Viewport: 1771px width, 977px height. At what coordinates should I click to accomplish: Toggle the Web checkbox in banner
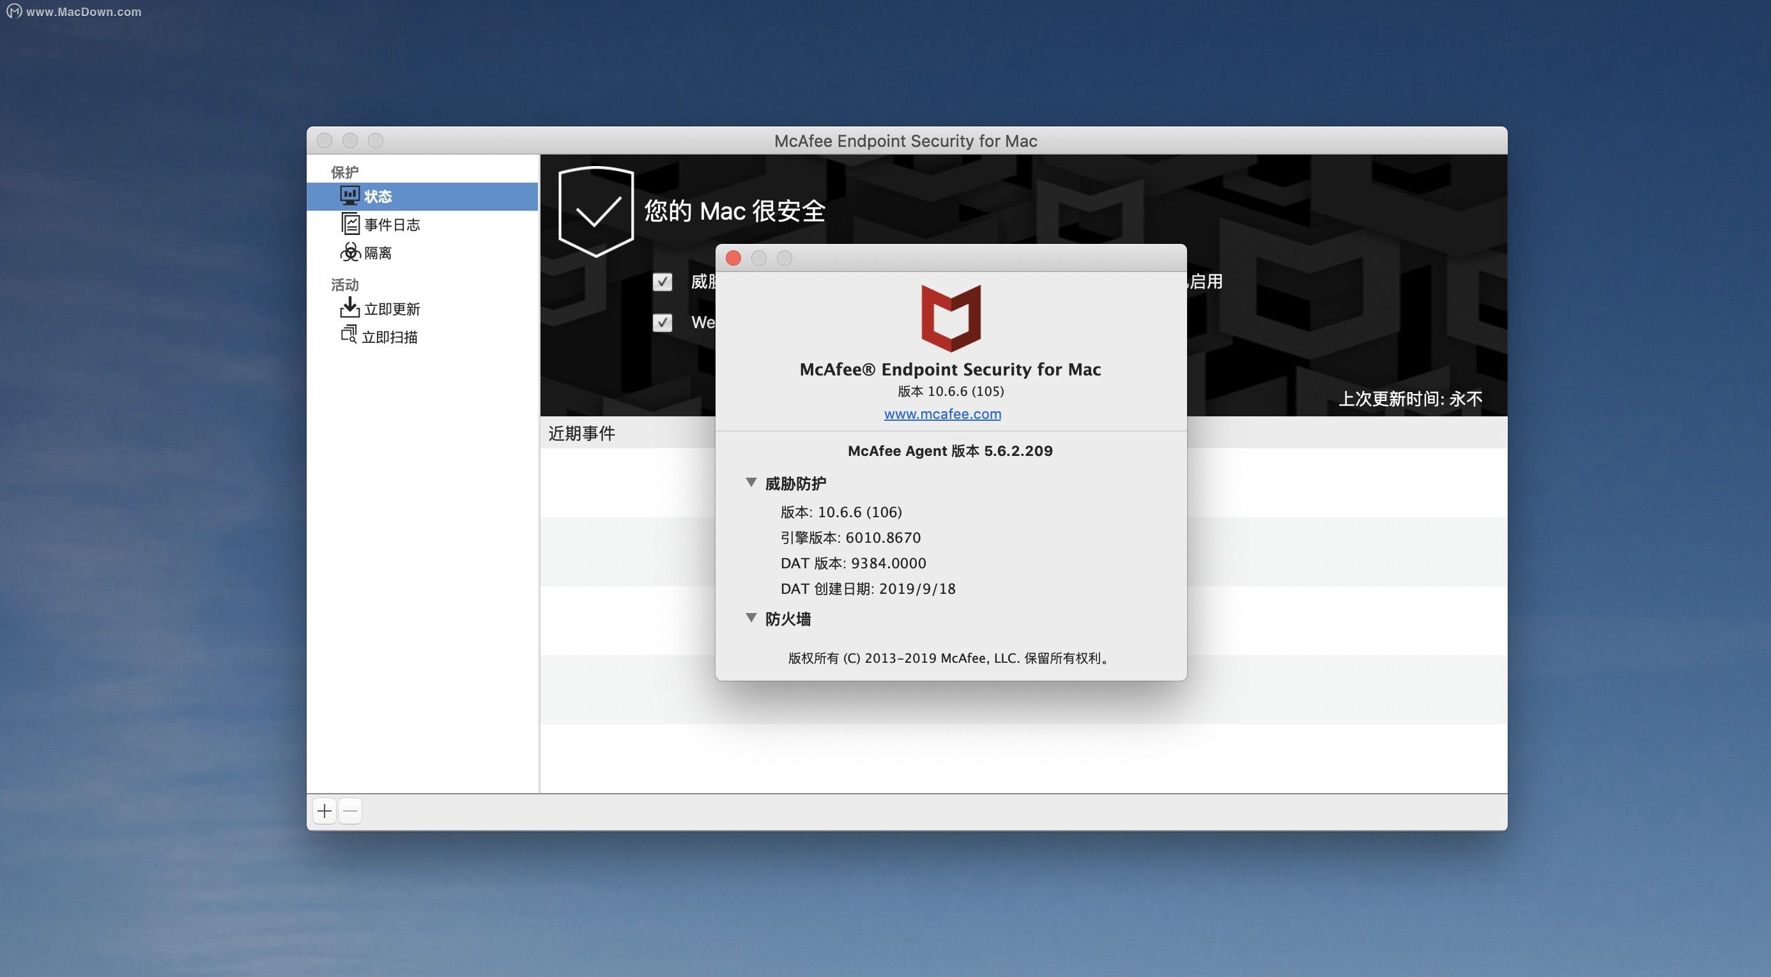(662, 322)
